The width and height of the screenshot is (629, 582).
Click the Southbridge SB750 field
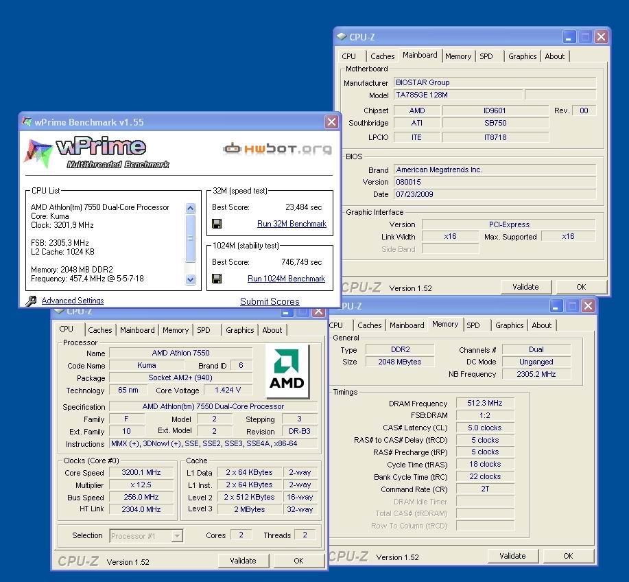[x=495, y=123]
